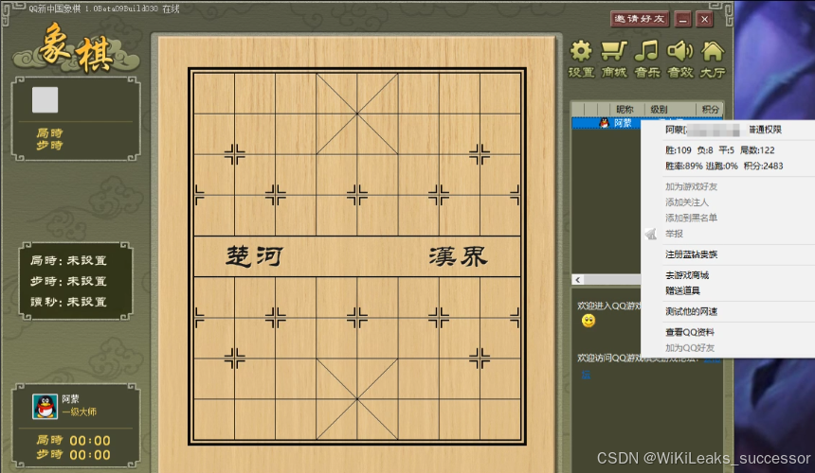The height and width of the screenshot is (473, 815).
Task: Click the 象棋 logo at top left
Action: 76,49
